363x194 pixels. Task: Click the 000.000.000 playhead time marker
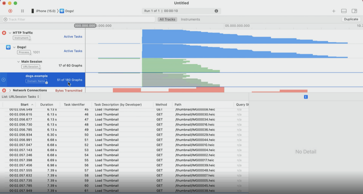click(85, 26)
